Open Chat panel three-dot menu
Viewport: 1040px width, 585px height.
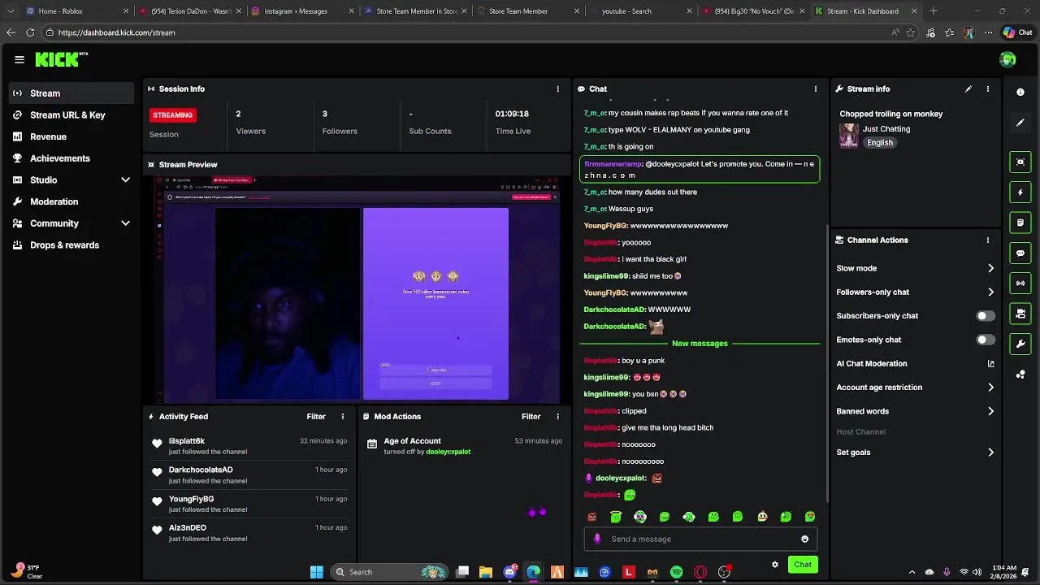[816, 89]
